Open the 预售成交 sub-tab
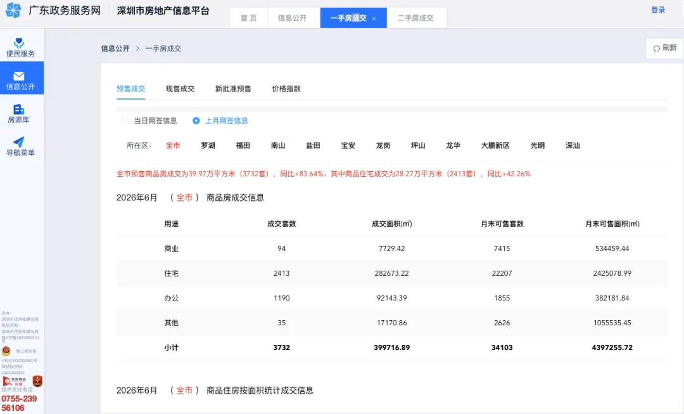 (130, 89)
